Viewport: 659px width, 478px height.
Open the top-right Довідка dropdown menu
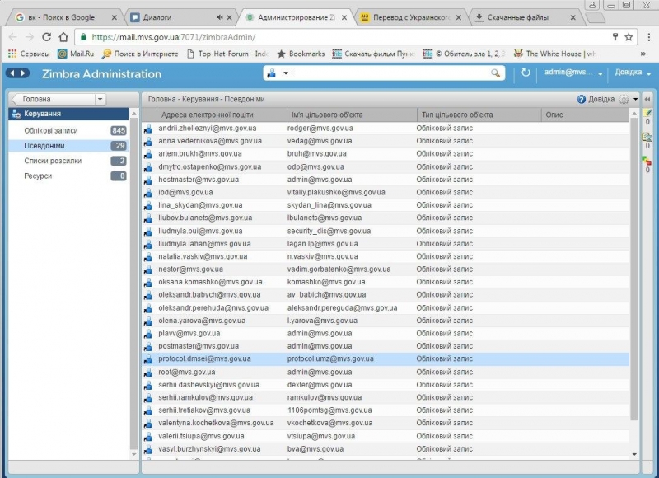[632, 73]
